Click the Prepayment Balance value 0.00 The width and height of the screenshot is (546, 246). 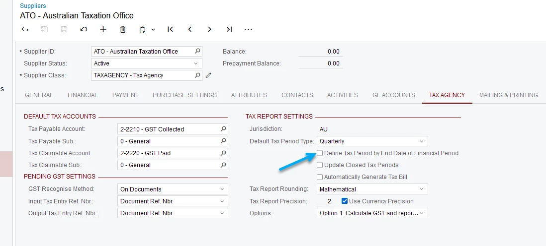coord(333,63)
